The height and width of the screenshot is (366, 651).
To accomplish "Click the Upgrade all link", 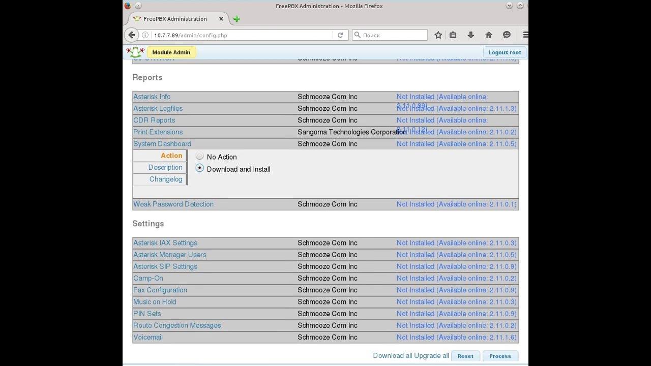I will tap(432, 355).
